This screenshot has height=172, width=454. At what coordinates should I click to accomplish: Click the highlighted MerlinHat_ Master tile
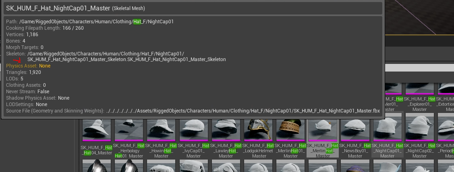pos(323,138)
